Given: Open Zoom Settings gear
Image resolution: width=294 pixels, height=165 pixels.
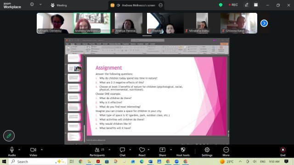Looking at the screenshot, I should click(x=207, y=152).
